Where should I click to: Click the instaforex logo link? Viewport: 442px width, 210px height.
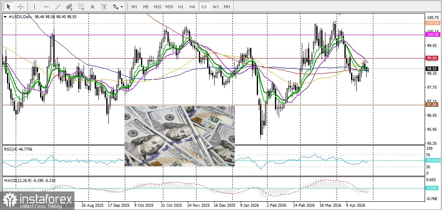pyautogui.click(x=37, y=200)
